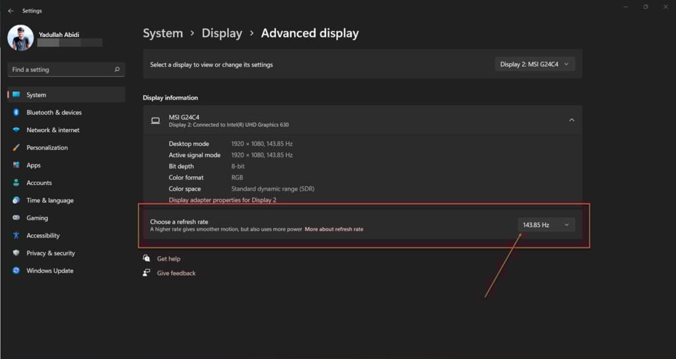Close the Settings window
Image resolution: width=676 pixels, height=359 pixels.
click(665, 7)
